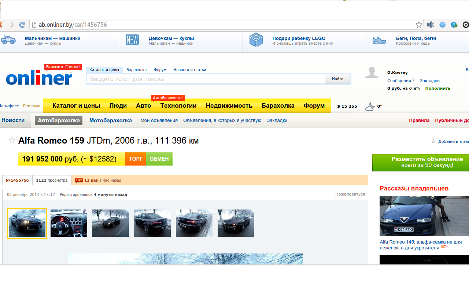Click the UP! badge icon
This screenshot has height=293, width=469.
(x=79, y=180)
